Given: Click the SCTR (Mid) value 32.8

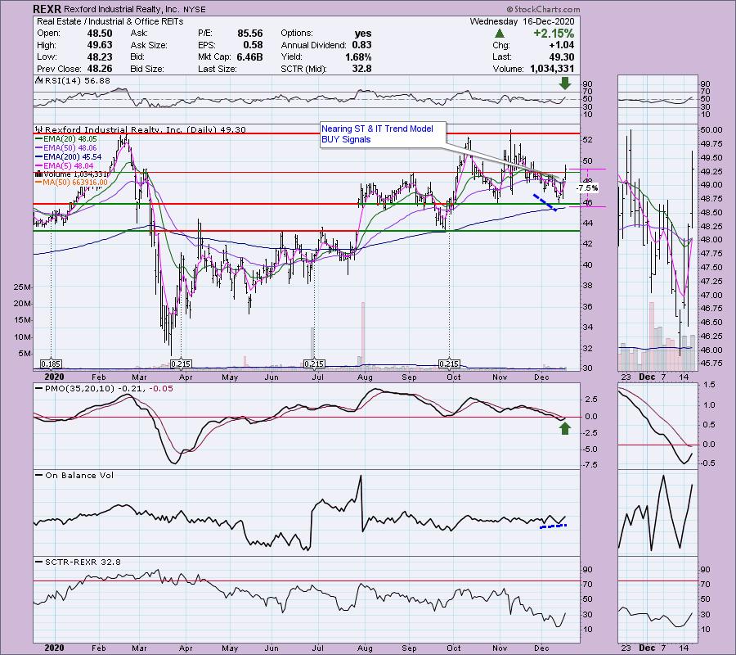Looking at the screenshot, I should coord(362,69).
